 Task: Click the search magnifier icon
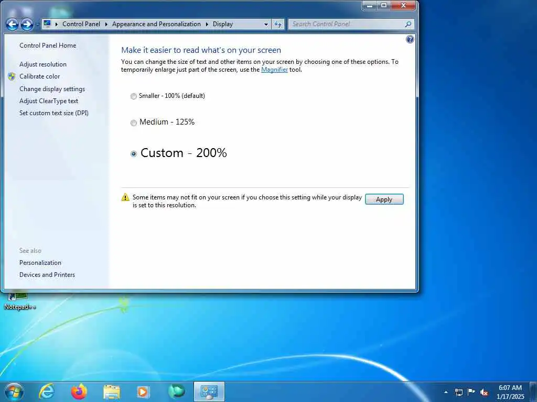[x=408, y=24]
